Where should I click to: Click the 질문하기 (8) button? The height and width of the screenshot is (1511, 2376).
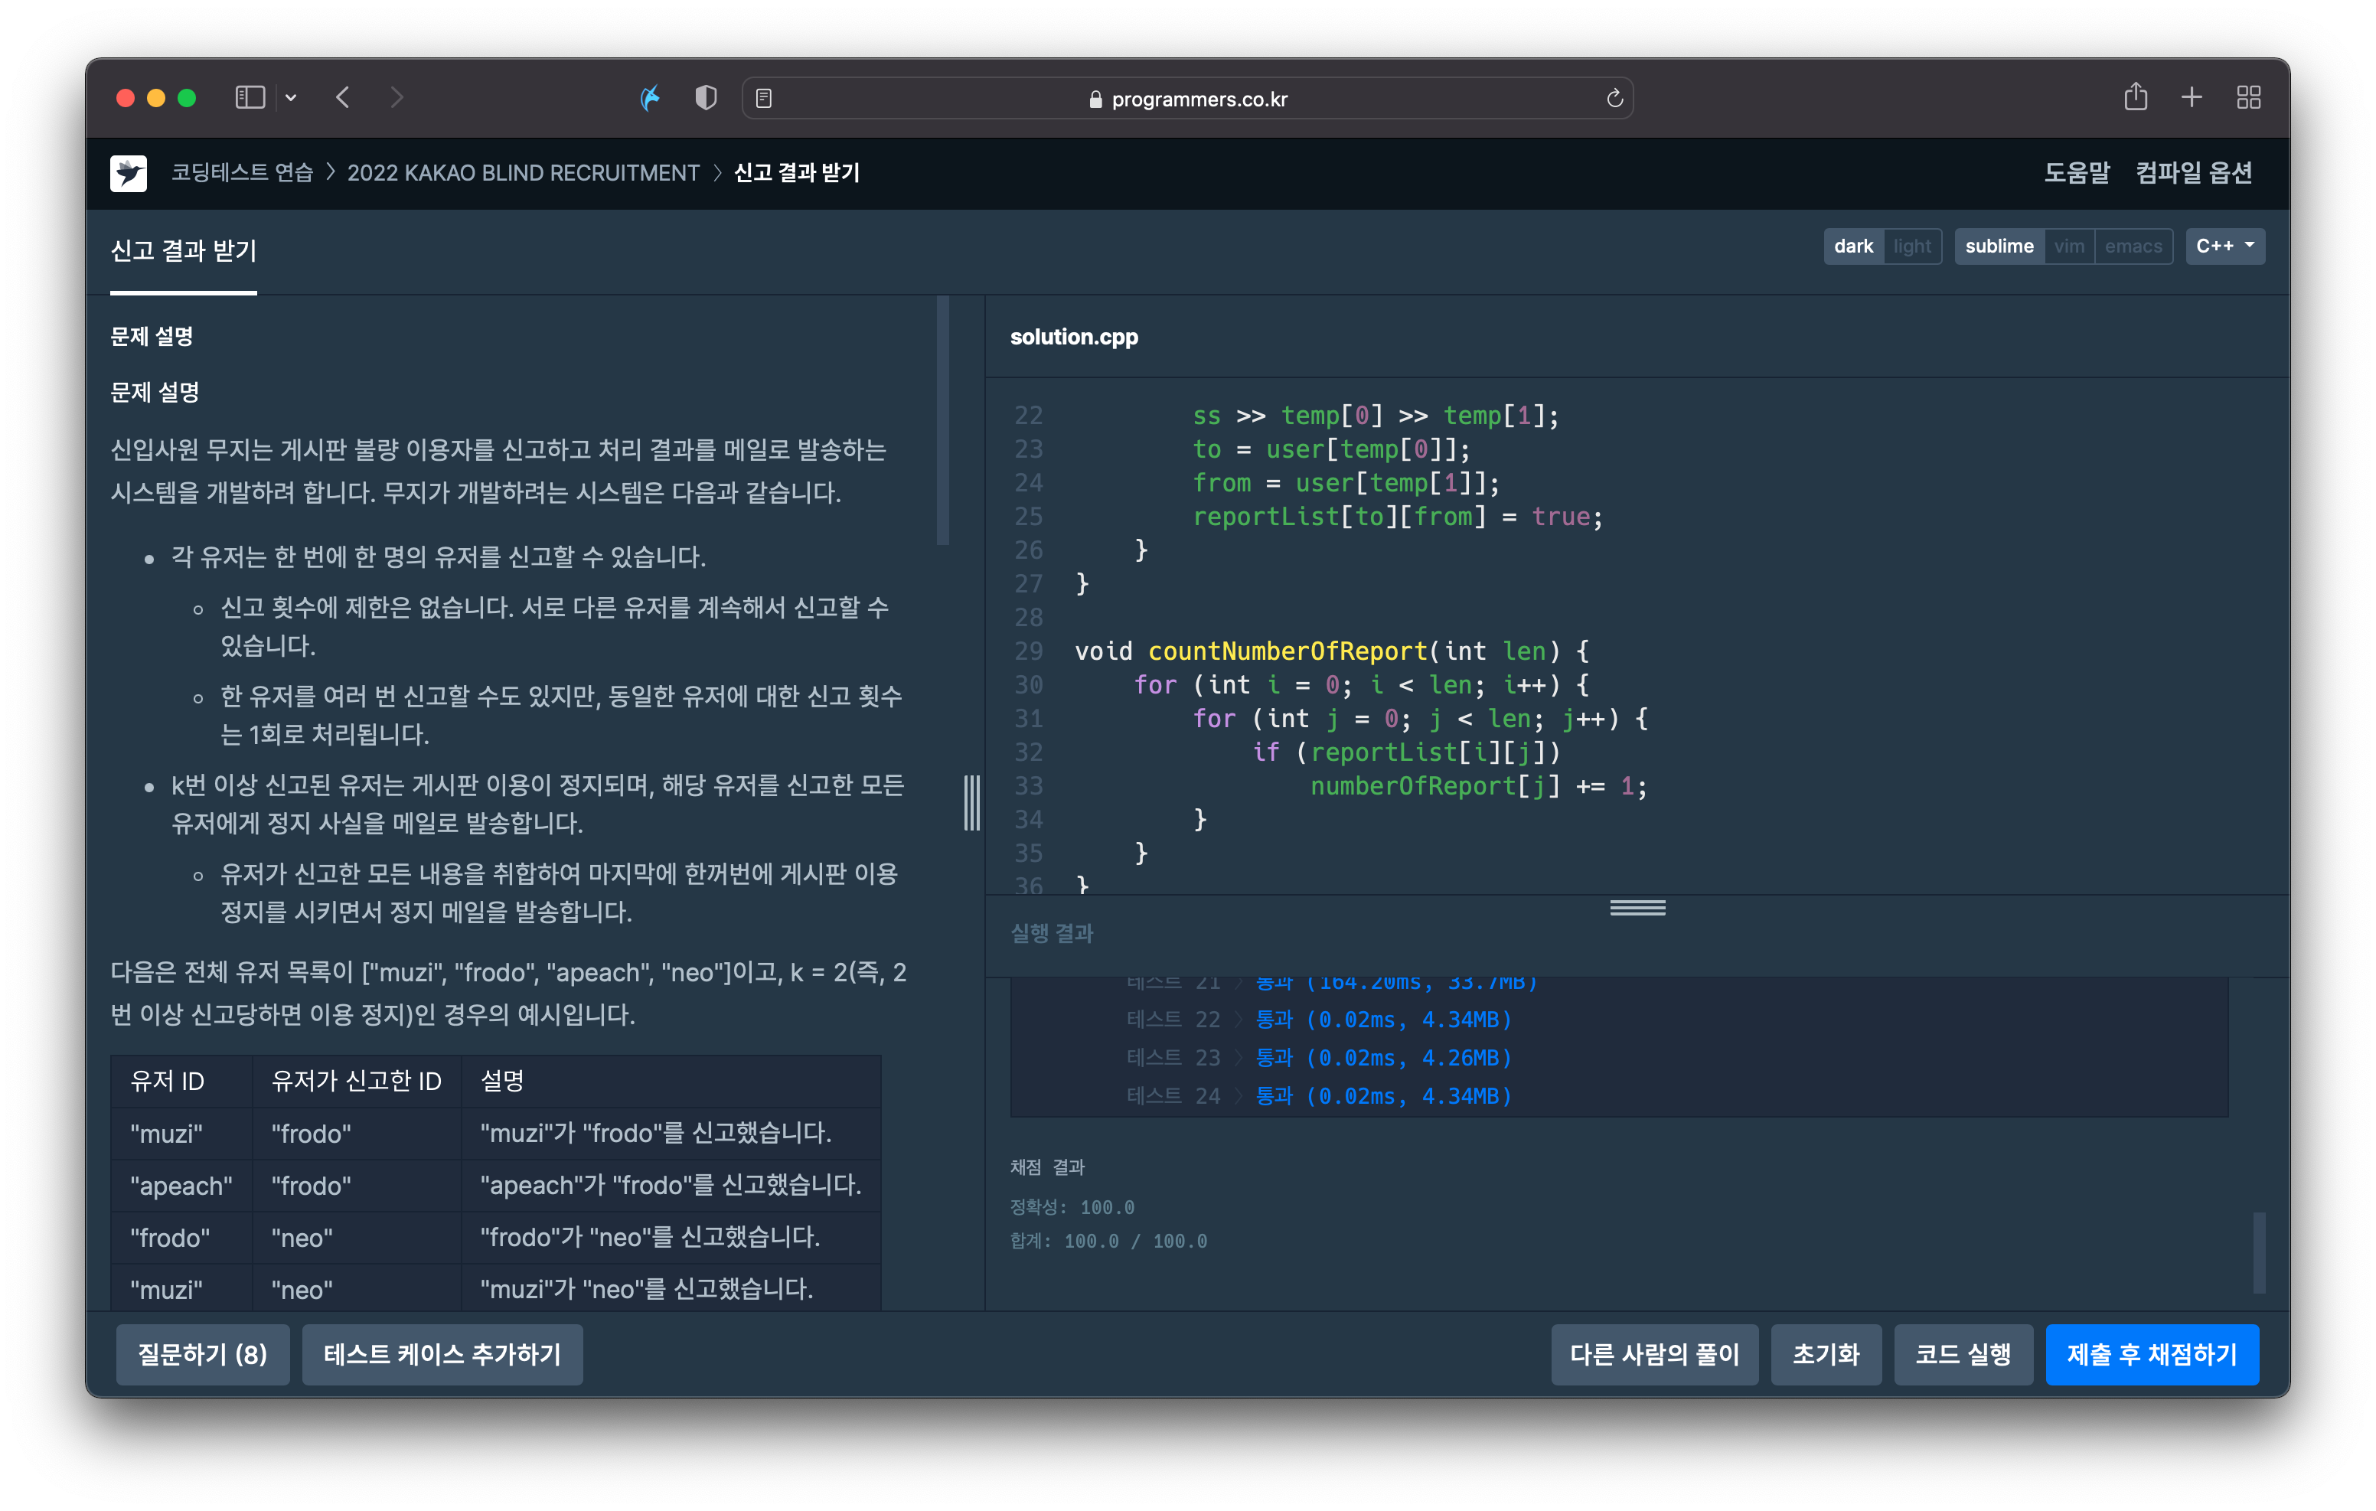coord(202,1354)
